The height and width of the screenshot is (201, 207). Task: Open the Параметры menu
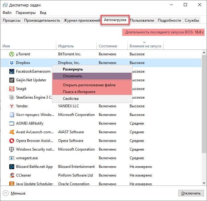pyautogui.click(x=26, y=13)
